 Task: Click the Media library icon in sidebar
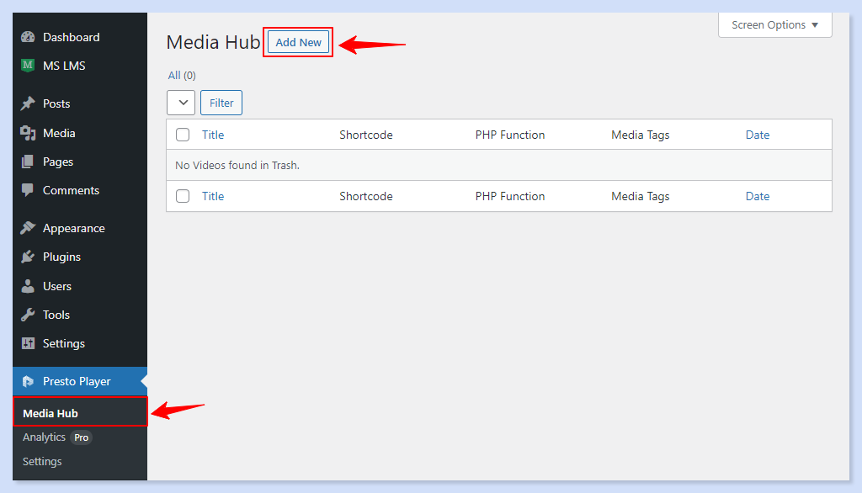[x=28, y=133]
